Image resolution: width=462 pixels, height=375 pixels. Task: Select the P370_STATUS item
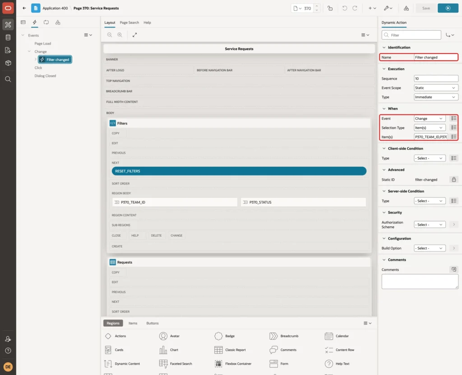pos(303,202)
